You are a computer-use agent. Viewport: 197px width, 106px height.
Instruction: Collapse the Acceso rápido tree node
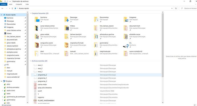pyautogui.click(x=1, y=15)
